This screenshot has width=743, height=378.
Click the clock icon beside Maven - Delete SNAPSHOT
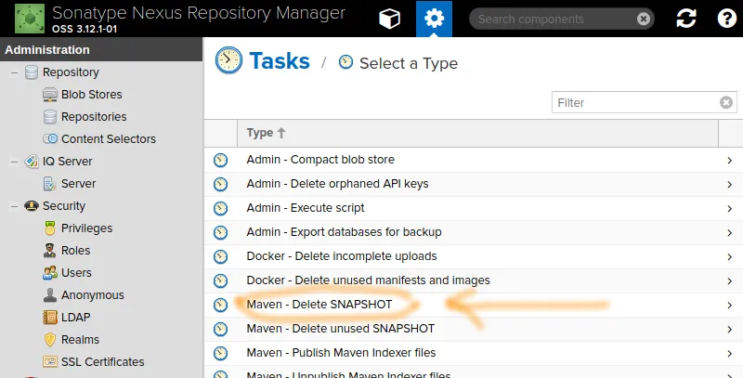click(x=220, y=305)
